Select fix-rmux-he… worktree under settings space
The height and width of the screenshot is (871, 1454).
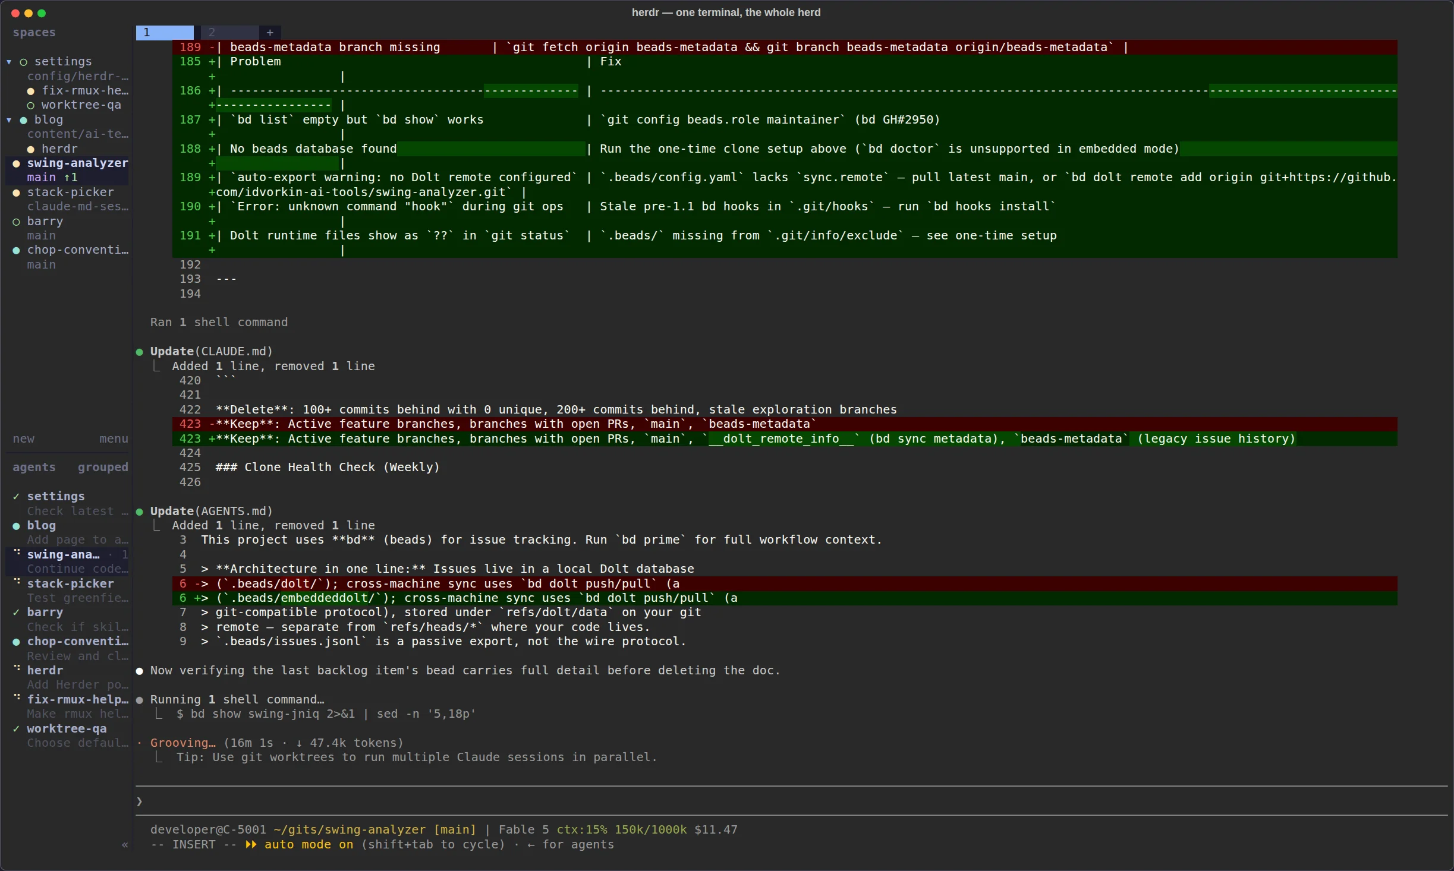pyautogui.click(x=85, y=91)
